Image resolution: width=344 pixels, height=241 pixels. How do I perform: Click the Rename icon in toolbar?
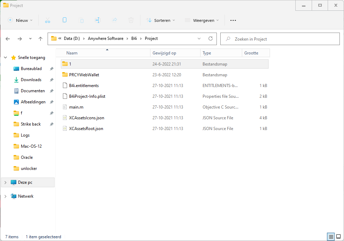click(98, 20)
